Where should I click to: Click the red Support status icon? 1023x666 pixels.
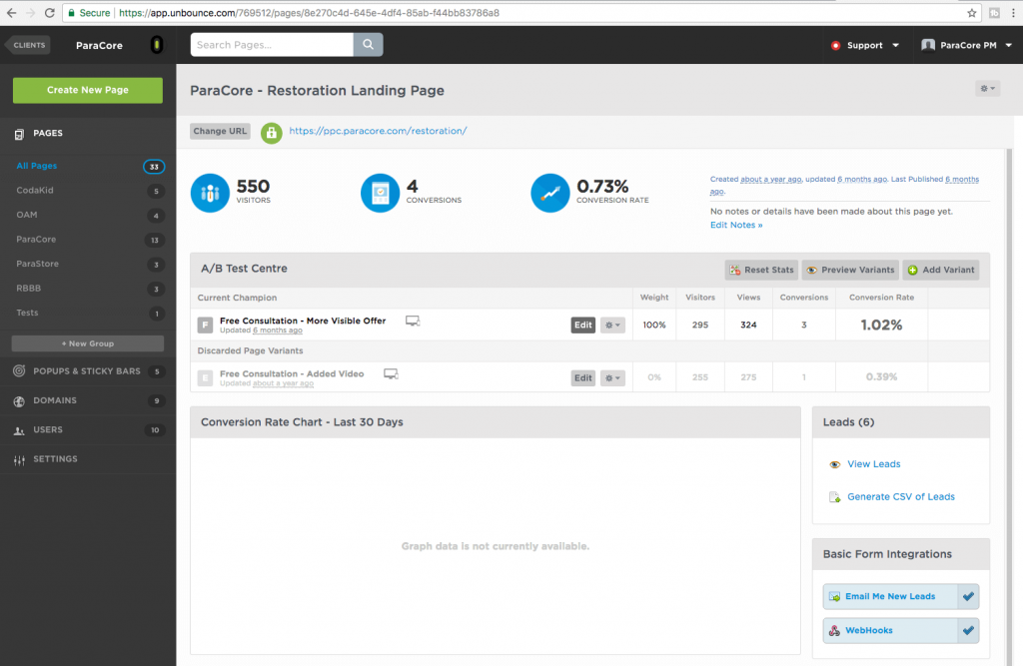click(x=835, y=45)
